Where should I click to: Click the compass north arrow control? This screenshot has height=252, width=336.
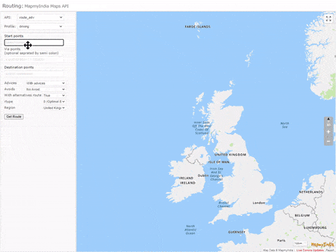pos(328,119)
